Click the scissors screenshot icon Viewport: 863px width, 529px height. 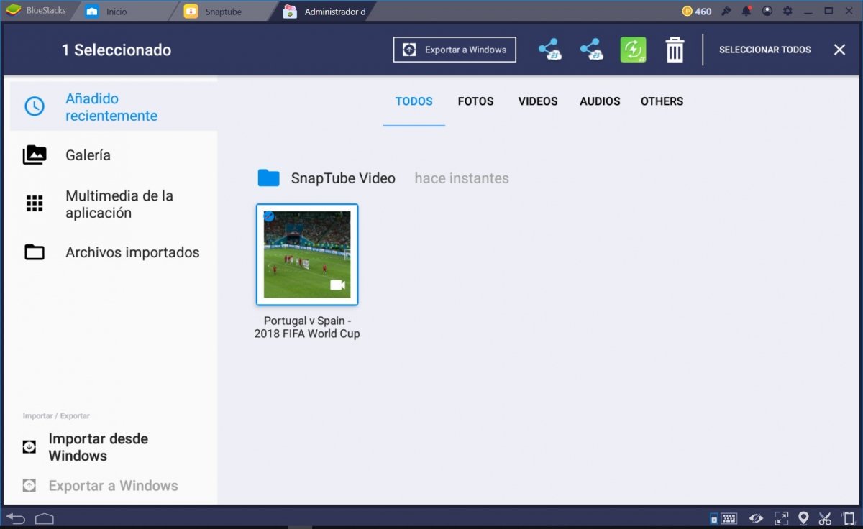[x=825, y=518]
